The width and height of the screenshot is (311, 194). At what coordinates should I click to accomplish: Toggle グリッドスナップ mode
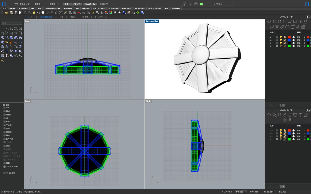(x=22, y=4)
